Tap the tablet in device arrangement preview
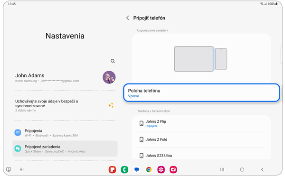 click(x=194, y=59)
